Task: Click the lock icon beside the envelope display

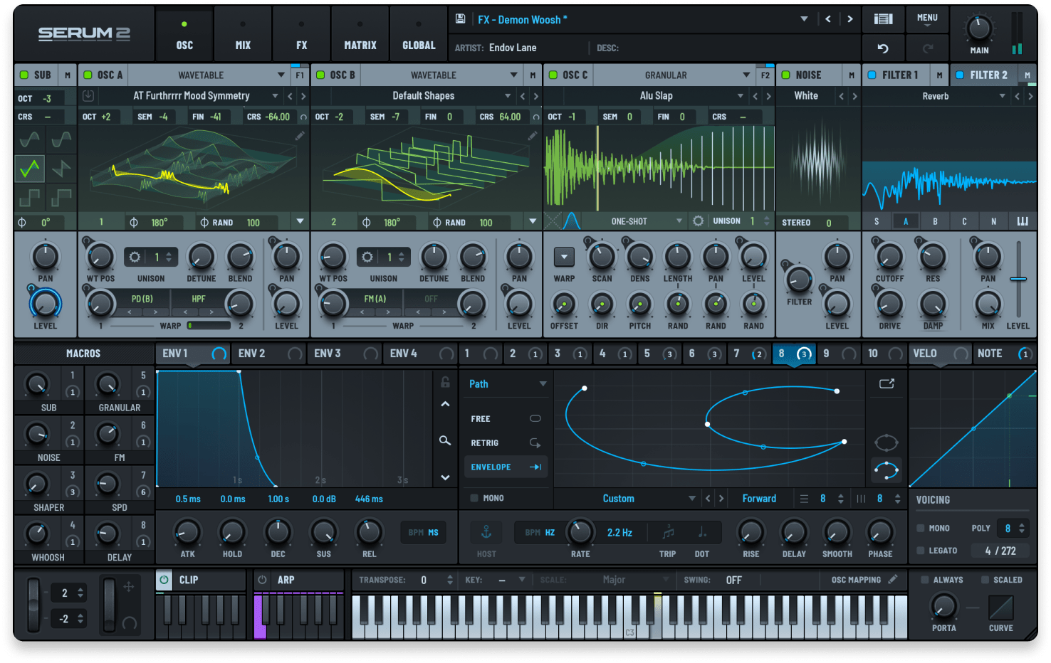Action: 444,382
